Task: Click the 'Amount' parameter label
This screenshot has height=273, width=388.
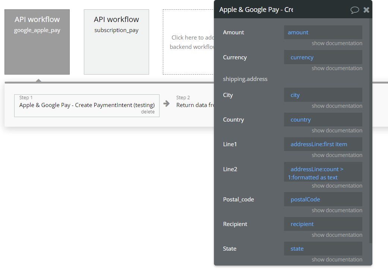Action: (233, 32)
